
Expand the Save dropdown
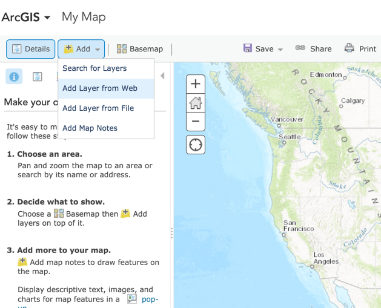[x=263, y=49]
